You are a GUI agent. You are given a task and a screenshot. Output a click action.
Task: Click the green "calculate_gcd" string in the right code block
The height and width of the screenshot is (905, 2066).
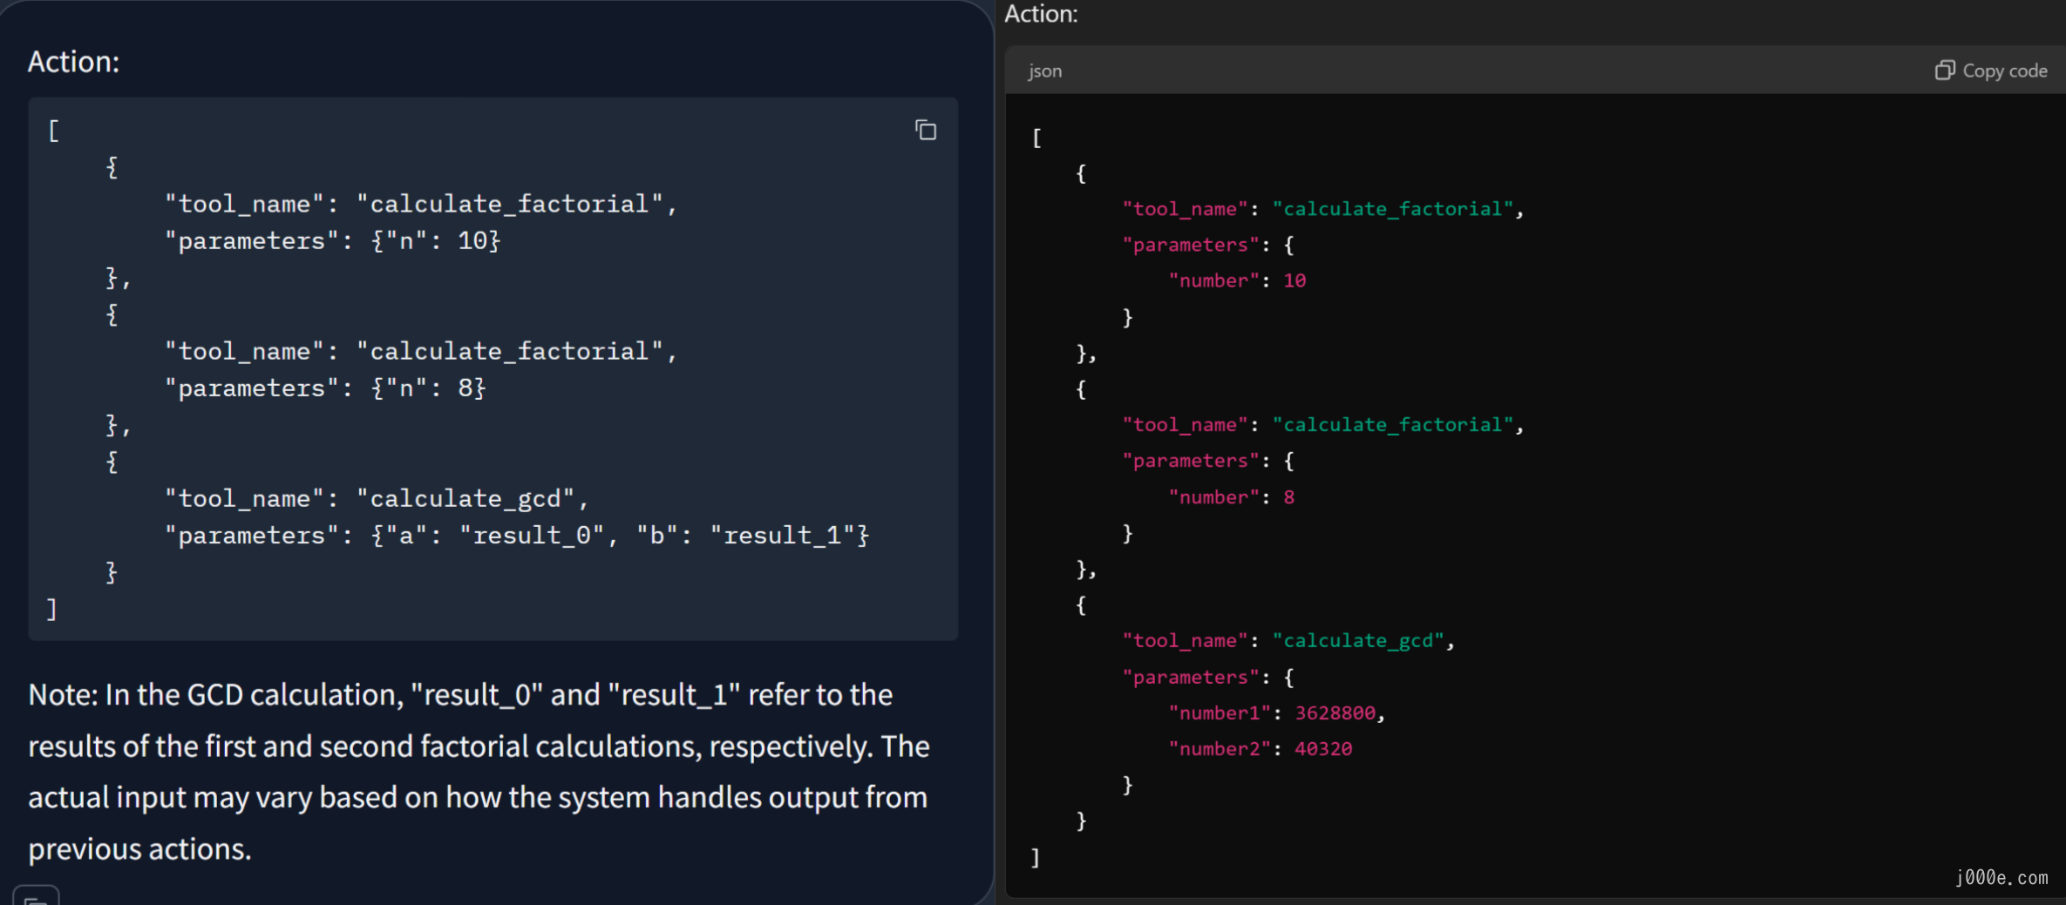coord(1358,641)
